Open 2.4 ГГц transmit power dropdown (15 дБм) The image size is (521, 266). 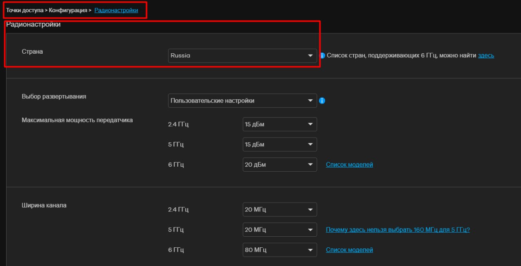point(280,124)
